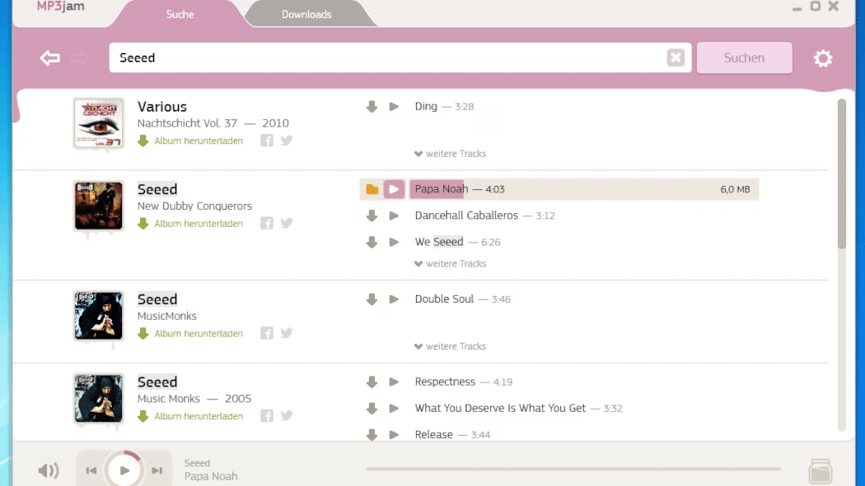Play the track Release

click(394, 434)
